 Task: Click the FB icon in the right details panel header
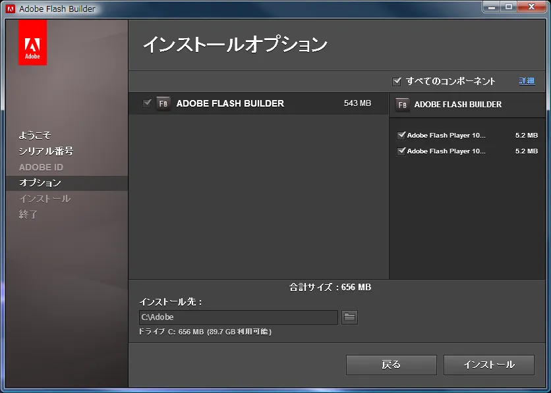pyautogui.click(x=402, y=105)
